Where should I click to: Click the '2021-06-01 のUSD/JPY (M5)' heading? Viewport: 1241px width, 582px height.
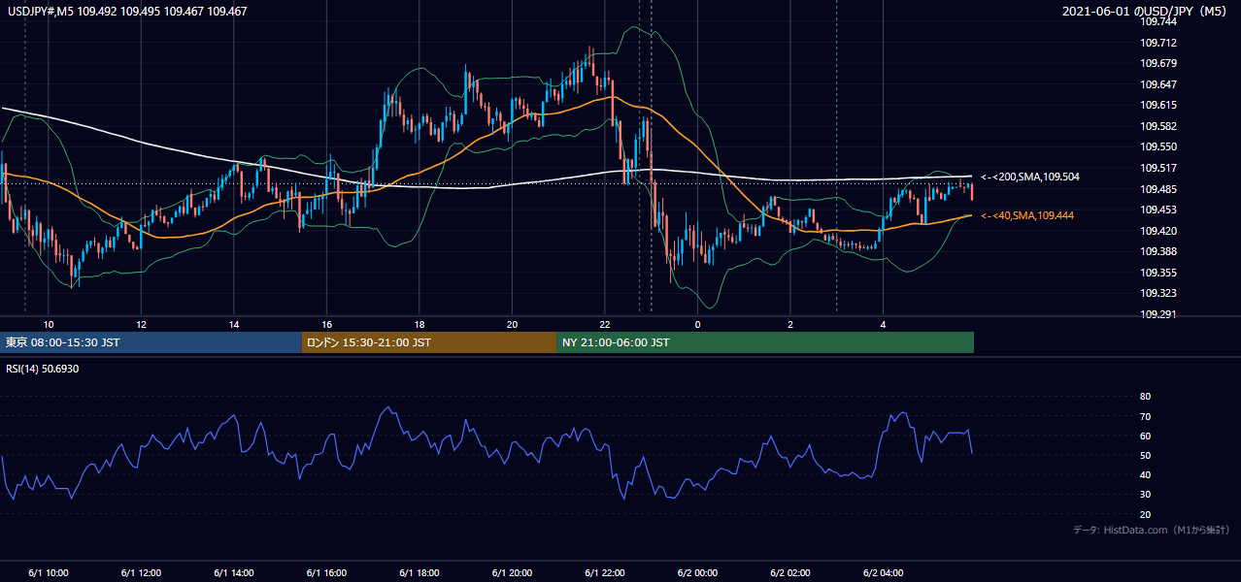tap(1147, 12)
